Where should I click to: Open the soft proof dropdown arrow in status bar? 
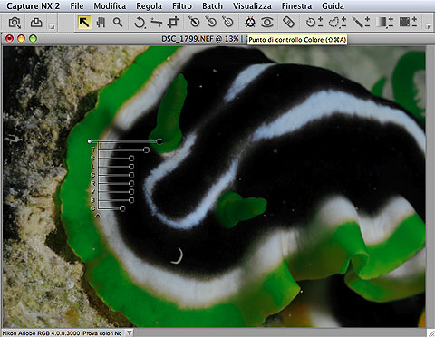pos(130,332)
